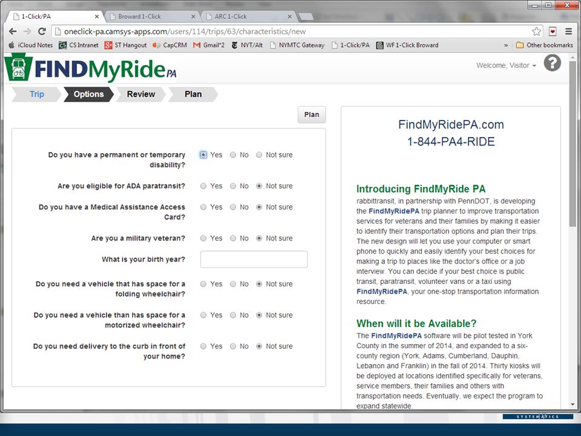Click the birth year input field
This screenshot has height=436, width=581.
254,260
